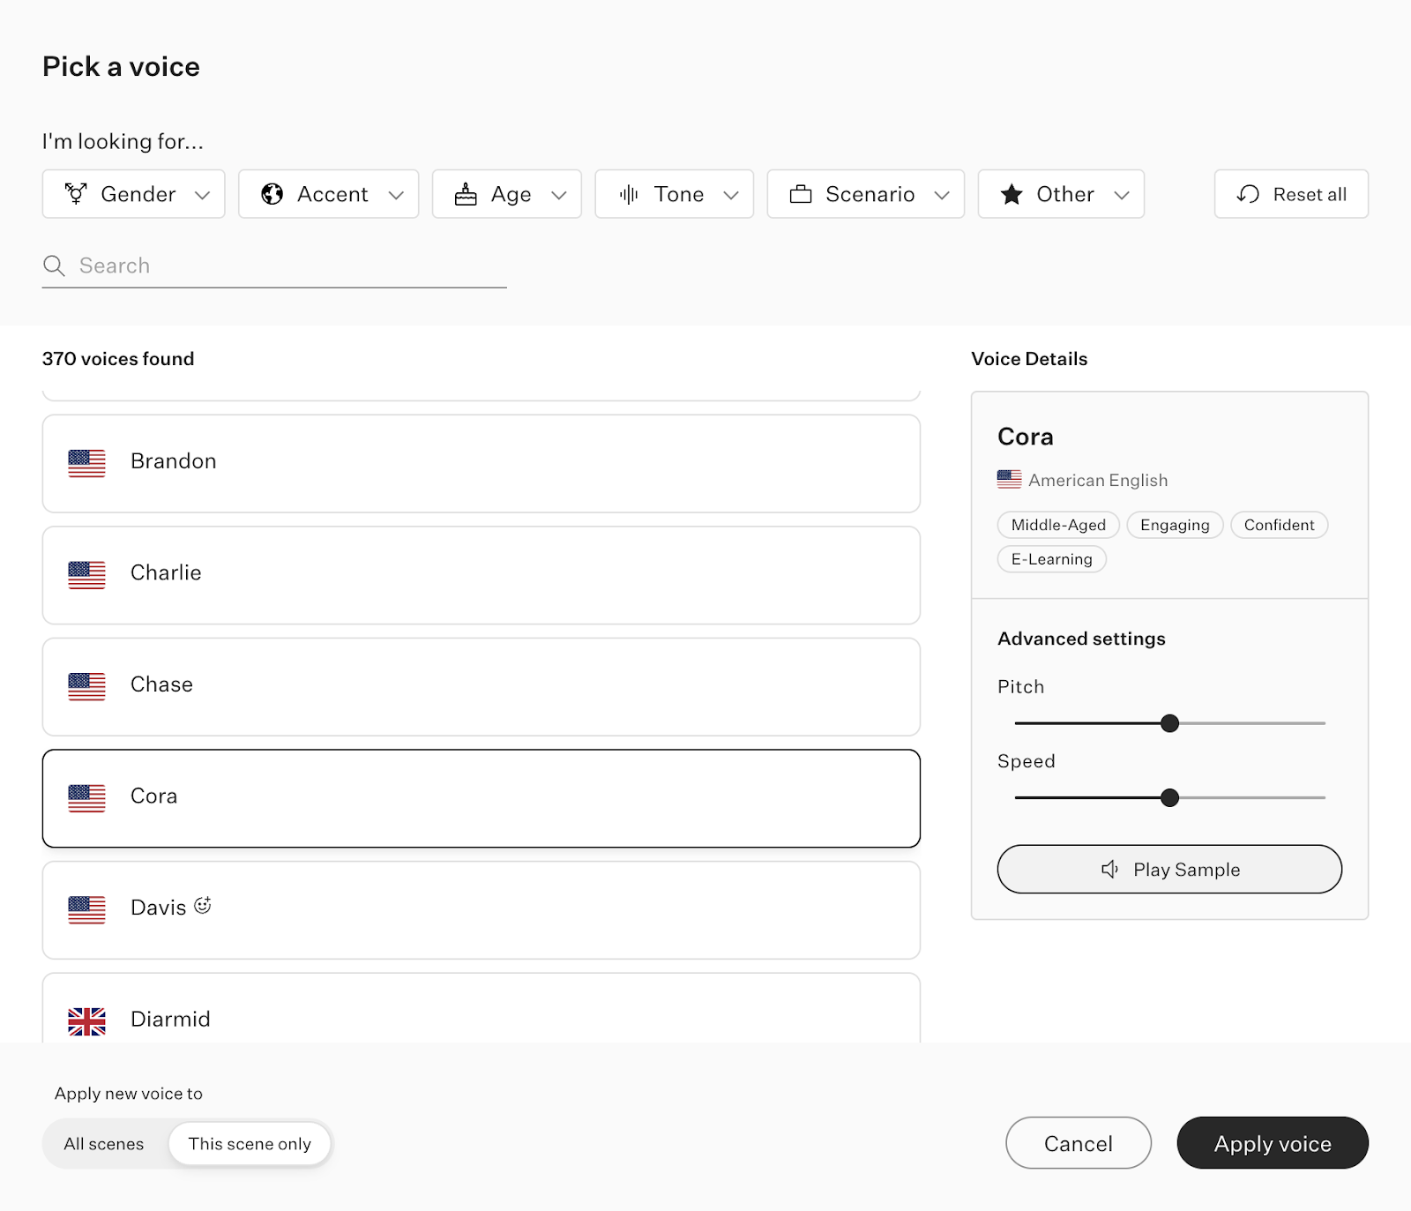Click the birthday cake Age icon
Screen dimensions: 1411x1211
[466, 194]
